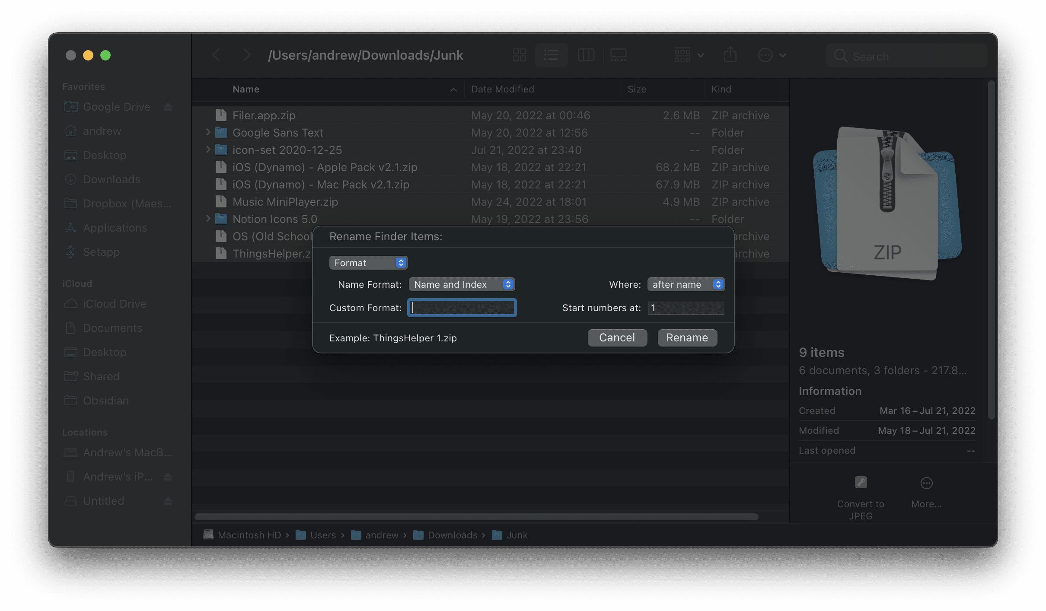Click the Start numbers at field

pyautogui.click(x=686, y=308)
